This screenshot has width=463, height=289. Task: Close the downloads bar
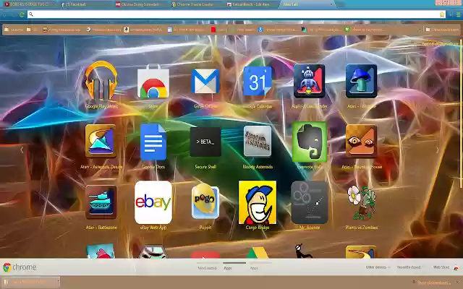[x=457, y=282]
